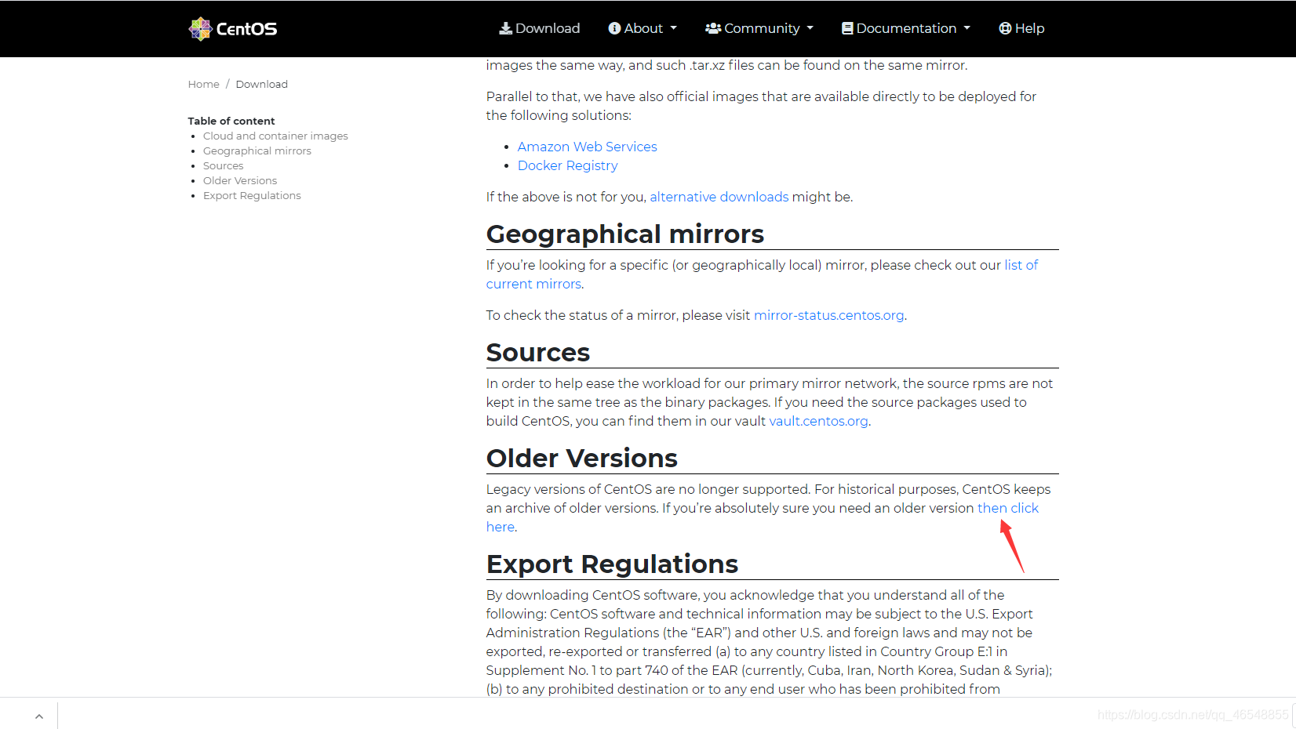1296x729 pixels.
Task: Click the 'then click here' older versions link
Action: point(1007,508)
